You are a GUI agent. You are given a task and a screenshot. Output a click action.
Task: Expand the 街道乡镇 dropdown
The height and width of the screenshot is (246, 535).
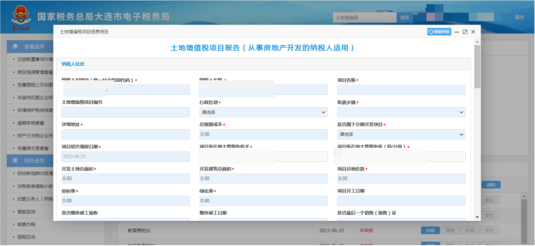(x=401, y=112)
